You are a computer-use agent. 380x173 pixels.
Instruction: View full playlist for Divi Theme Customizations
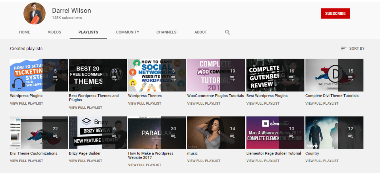coord(26,161)
